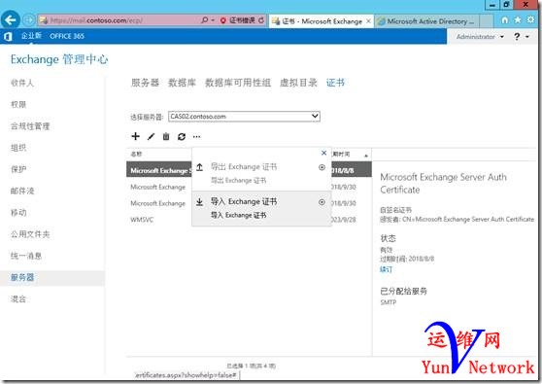This screenshot has width=542, height=384.
Task: Close the Microsoft Exchange browser tab
Action: pyautogui.click(x=368, y=21)
